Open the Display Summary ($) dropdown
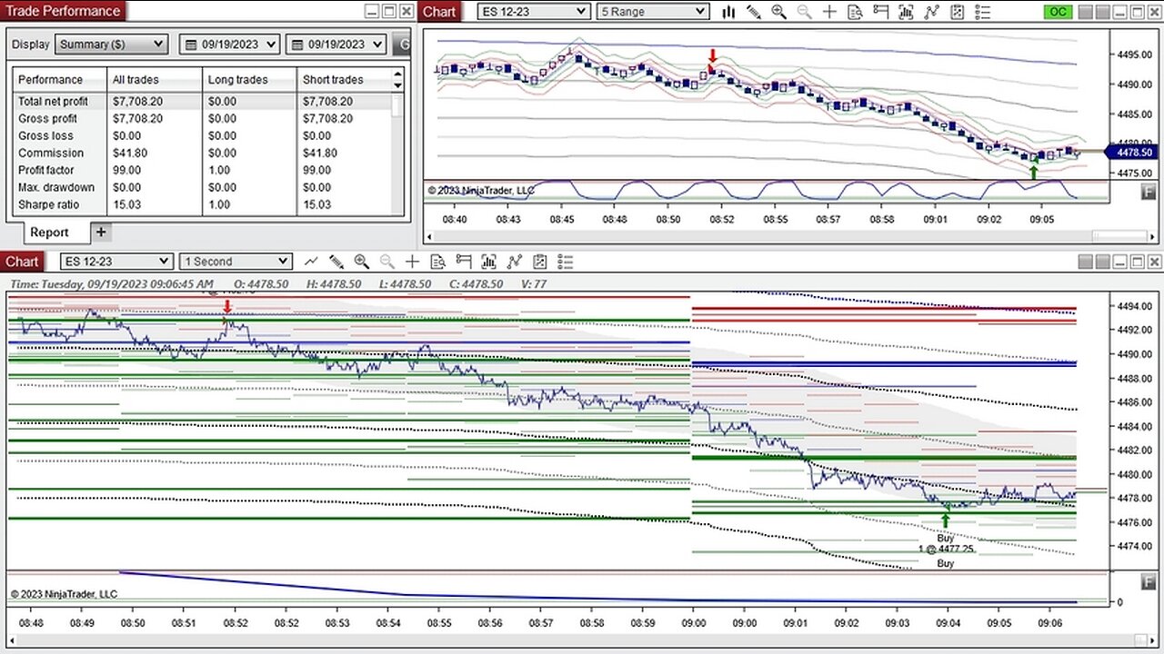1164x654 pixels. 111,45
